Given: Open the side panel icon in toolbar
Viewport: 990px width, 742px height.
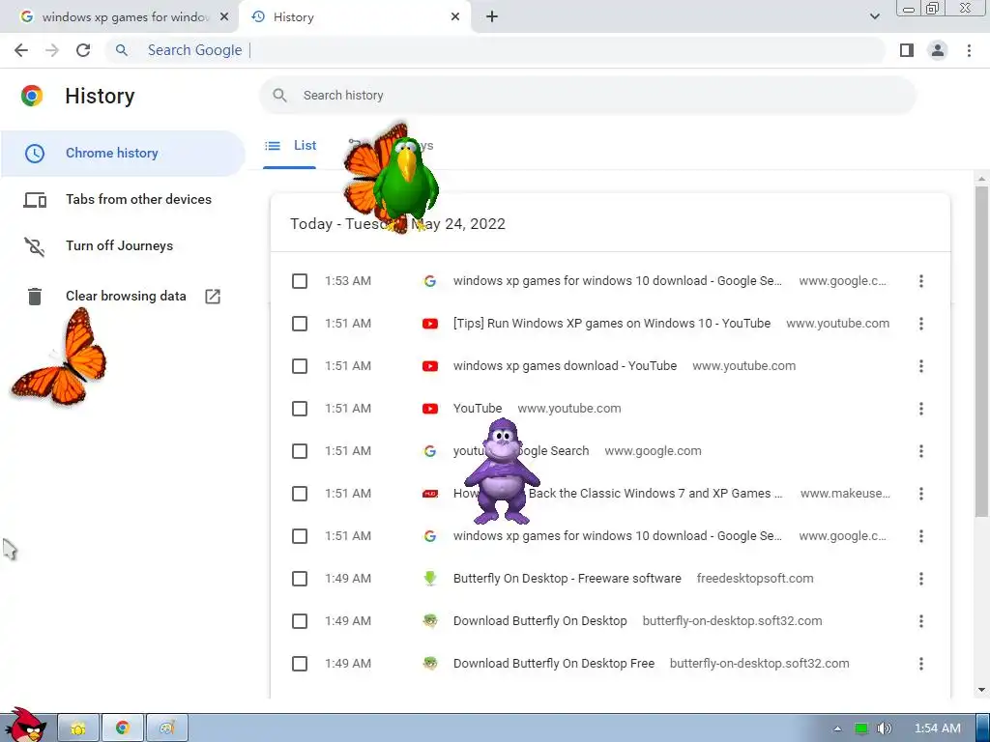Looking at the screenshot, I should [907, 50].
